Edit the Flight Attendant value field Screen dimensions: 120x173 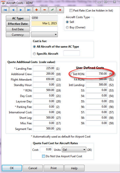44,79
